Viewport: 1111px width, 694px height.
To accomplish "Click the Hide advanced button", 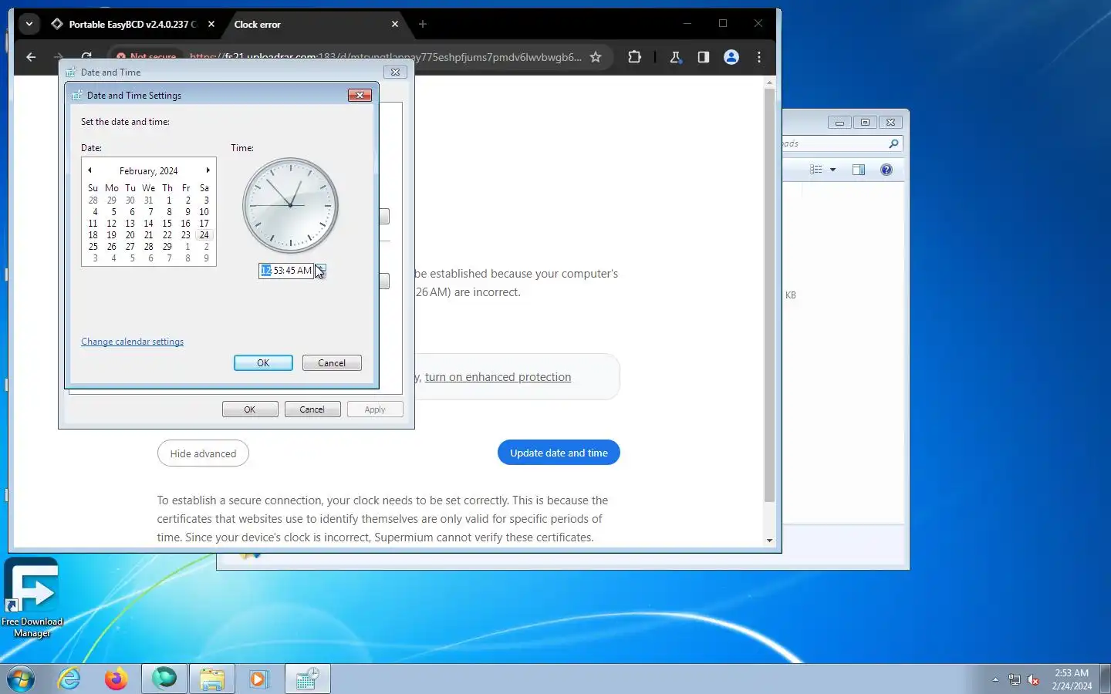I will (x=203, y=453).
